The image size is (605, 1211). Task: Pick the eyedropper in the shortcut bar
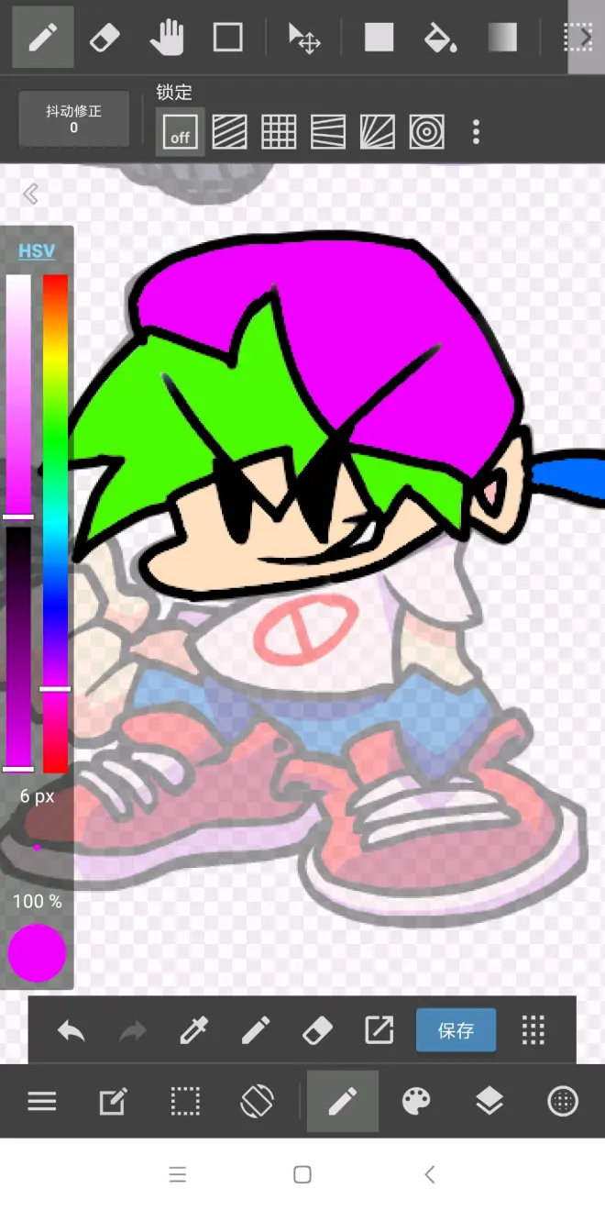[193, 1030]
